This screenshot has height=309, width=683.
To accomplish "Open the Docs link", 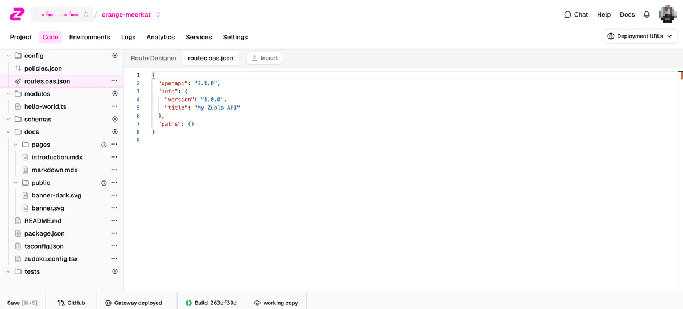I will click(x=627, y=14).
